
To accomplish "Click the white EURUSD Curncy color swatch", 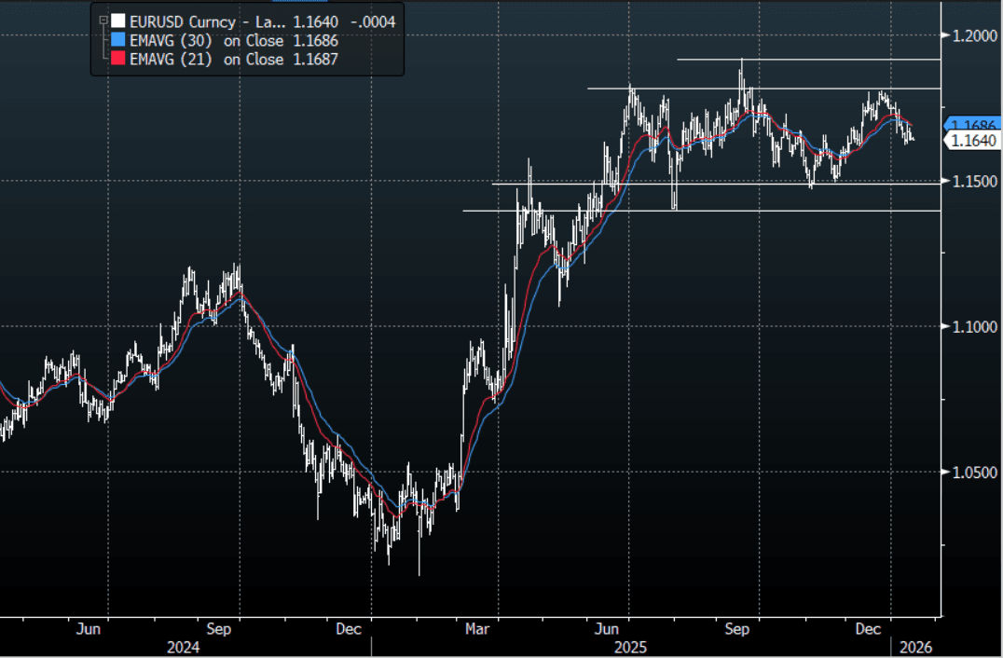I will [x=117, y=21].
